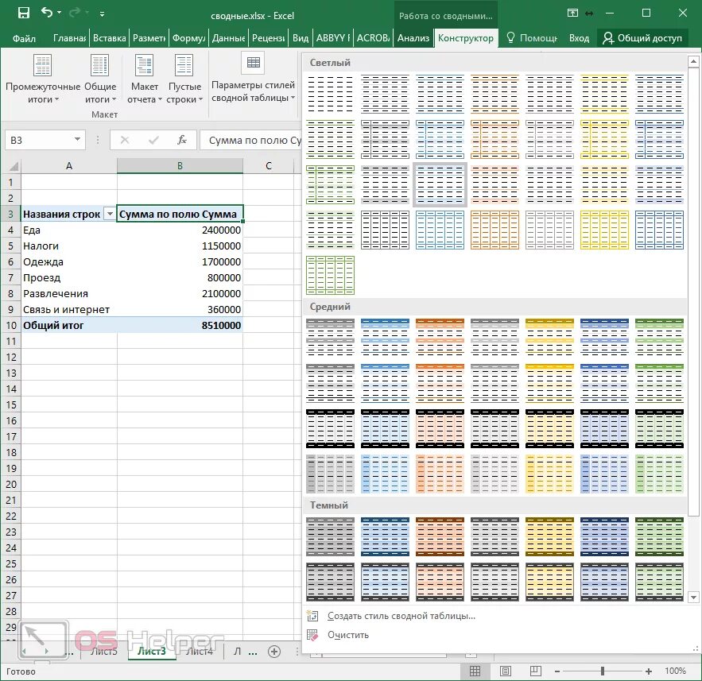Click the Ribbon Display Options icon
The image size is (702, 681).
tap(572, 13)
